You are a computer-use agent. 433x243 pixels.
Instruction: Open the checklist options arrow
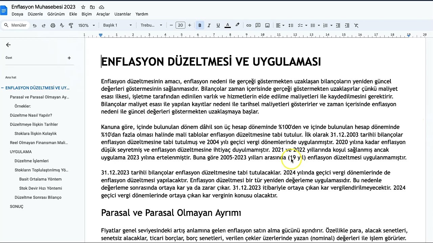(x=306, y=25)
